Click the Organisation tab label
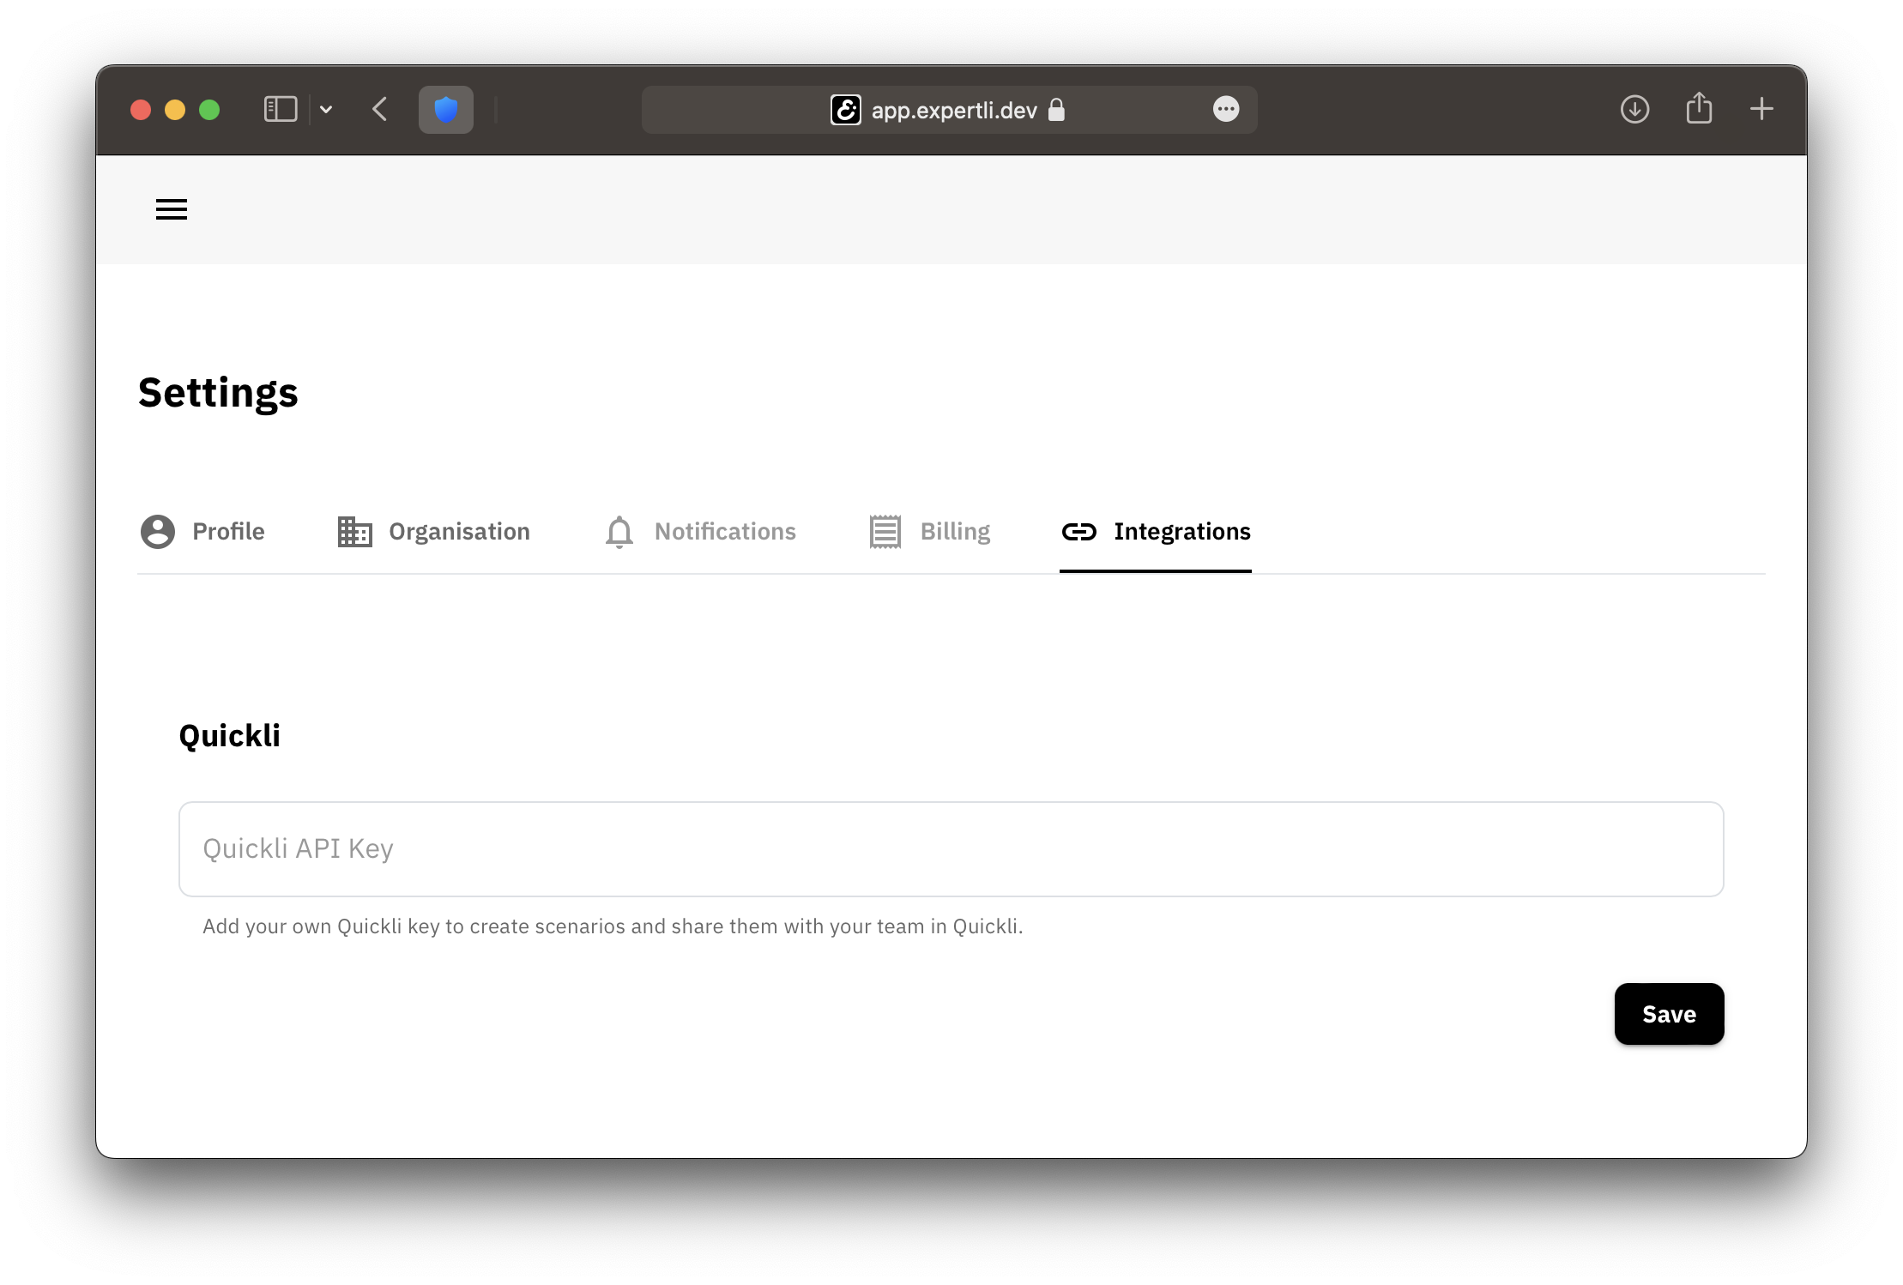The image size is (1903, 1285). [x=457, y=531]
